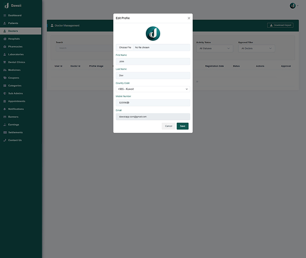
Task: Click the Medicines sidebar icon
Action: click(5, 70)
